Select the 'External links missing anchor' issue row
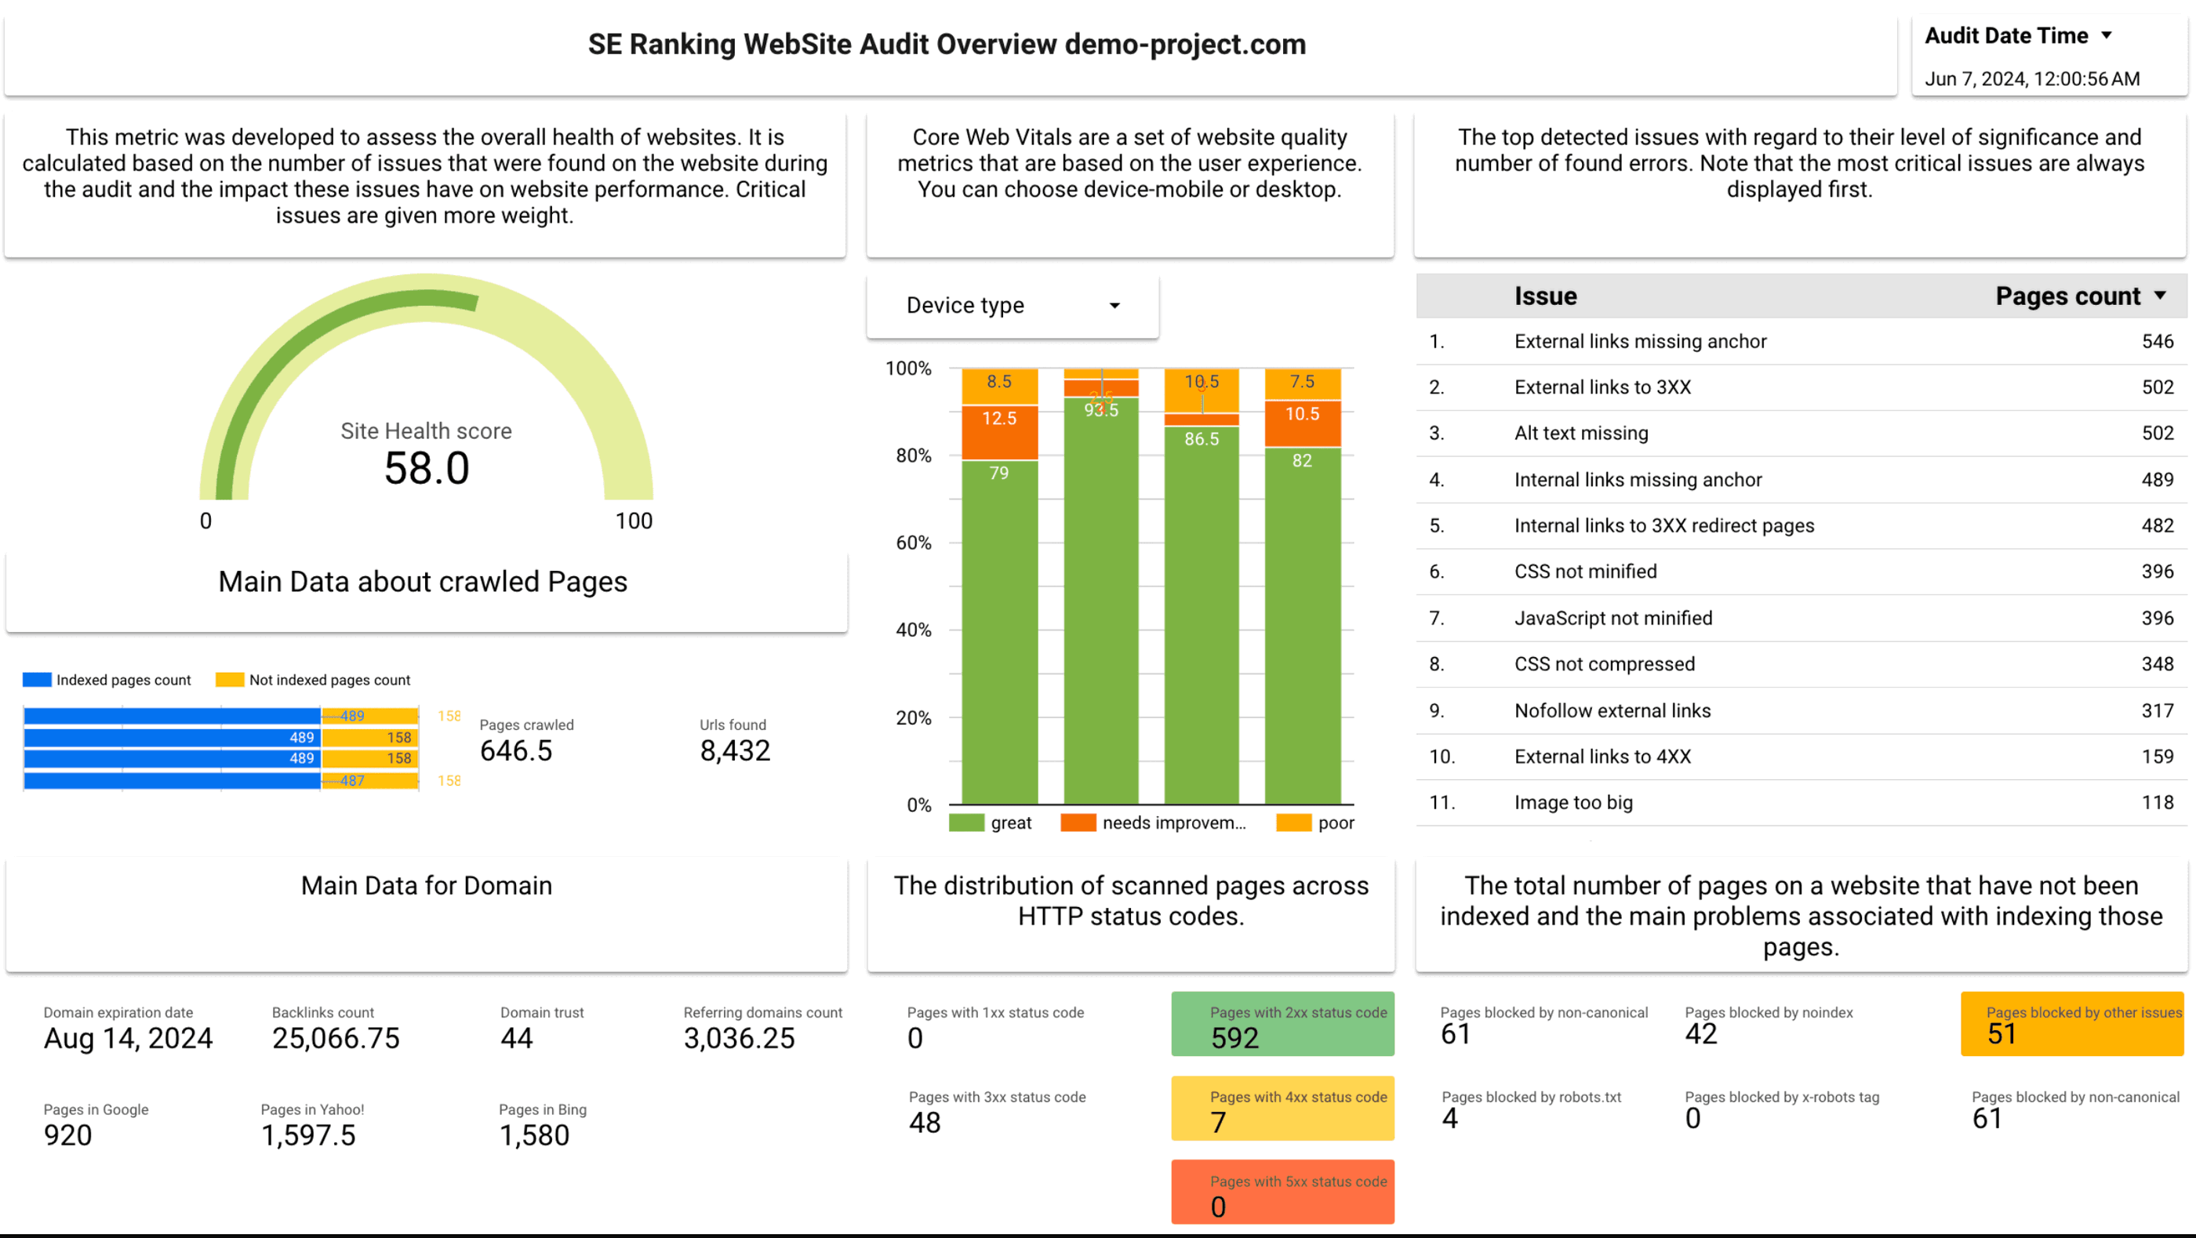Image resolution: width=2196 pixels, height=1238 pixels. [1640, 341]
